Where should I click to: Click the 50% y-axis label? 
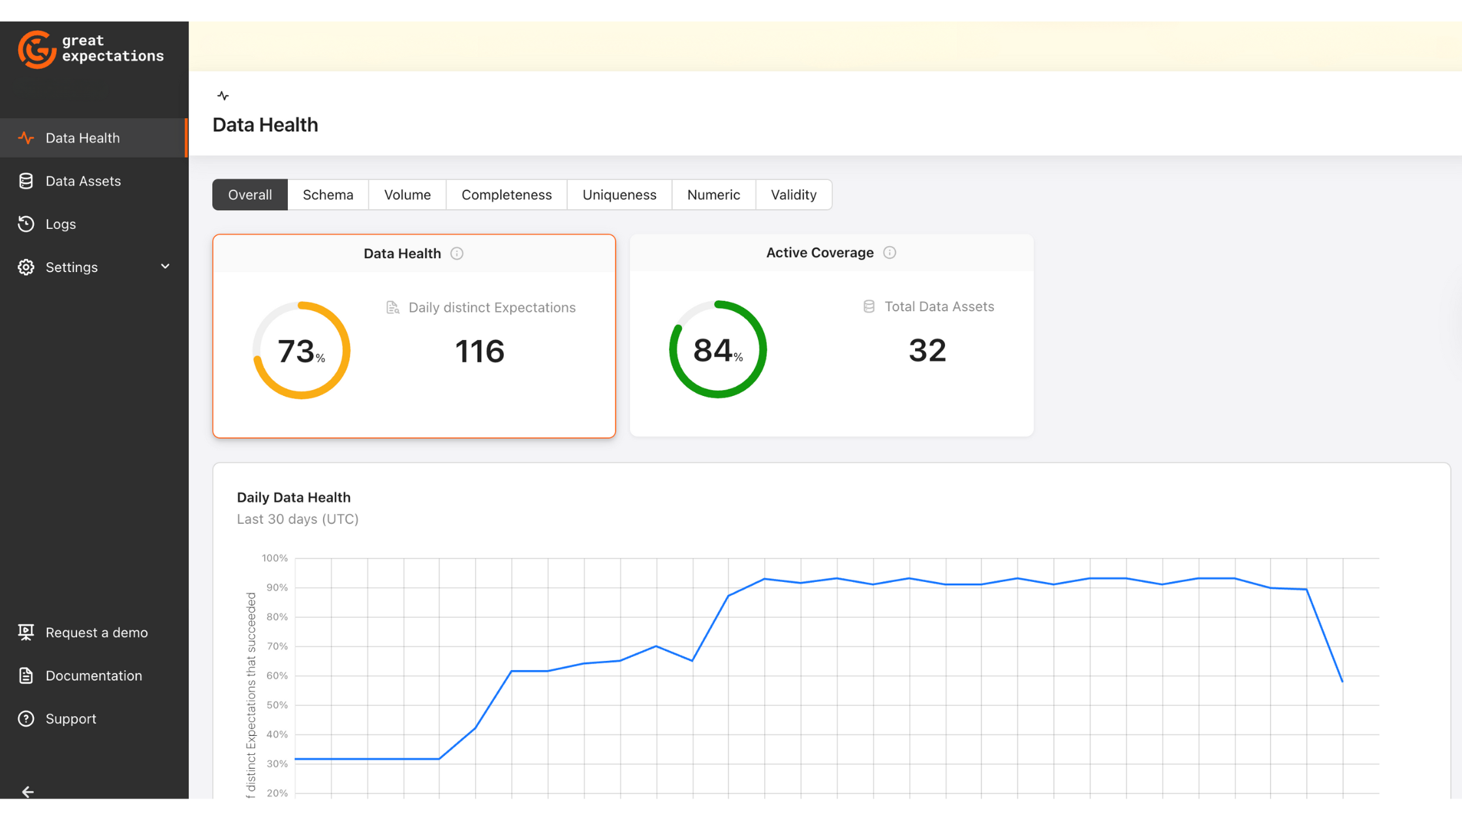tap(277, 705)
